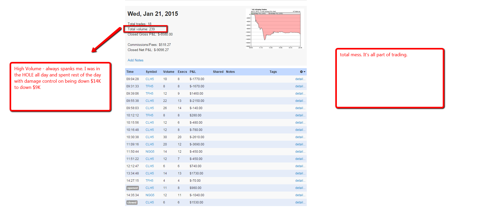The height and width of the screenshot is (212, 484).
Task: Click the P&L value $-2610.00
Action: coord(197,137)
